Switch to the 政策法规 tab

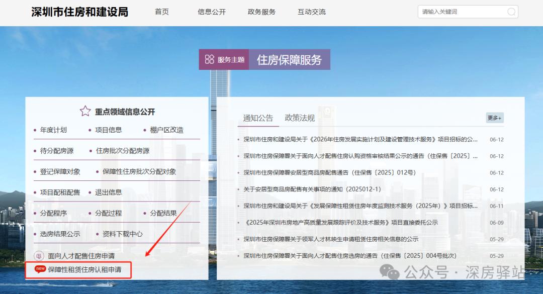pos(299,118)
